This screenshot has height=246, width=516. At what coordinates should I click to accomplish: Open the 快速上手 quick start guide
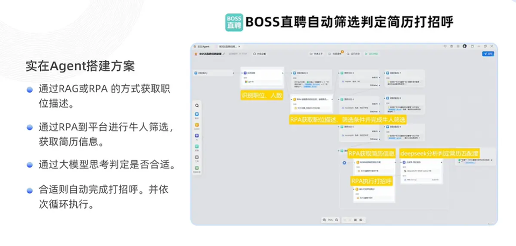[x=316, y=54]
